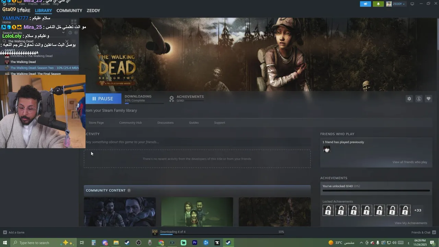Show game info icon
The image size is (439, 247).
click(419, 98)
